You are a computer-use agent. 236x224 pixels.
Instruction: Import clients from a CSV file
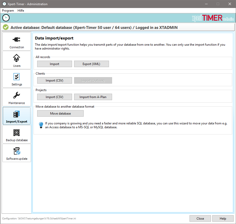54,80
